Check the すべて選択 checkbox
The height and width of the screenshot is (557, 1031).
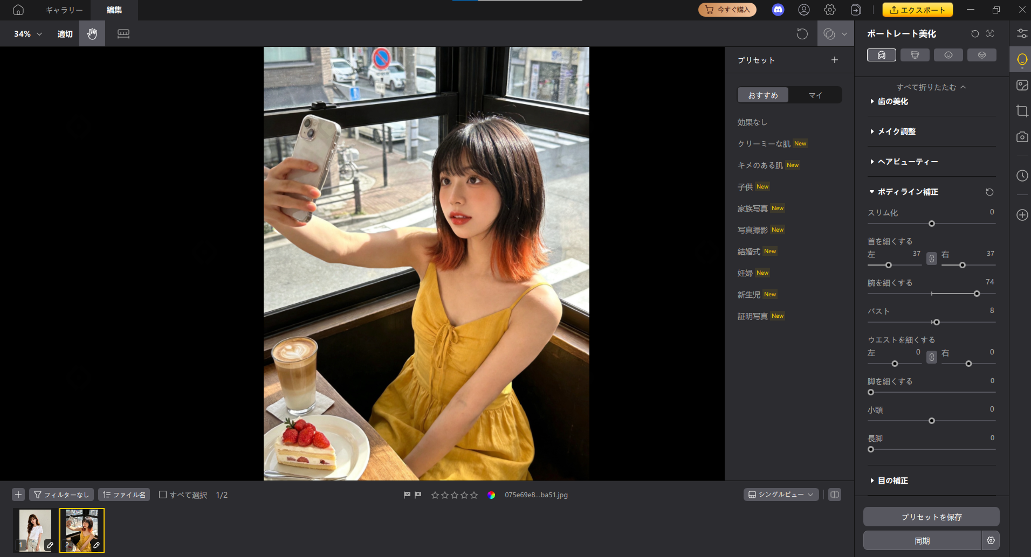click(x=163, y=494)
